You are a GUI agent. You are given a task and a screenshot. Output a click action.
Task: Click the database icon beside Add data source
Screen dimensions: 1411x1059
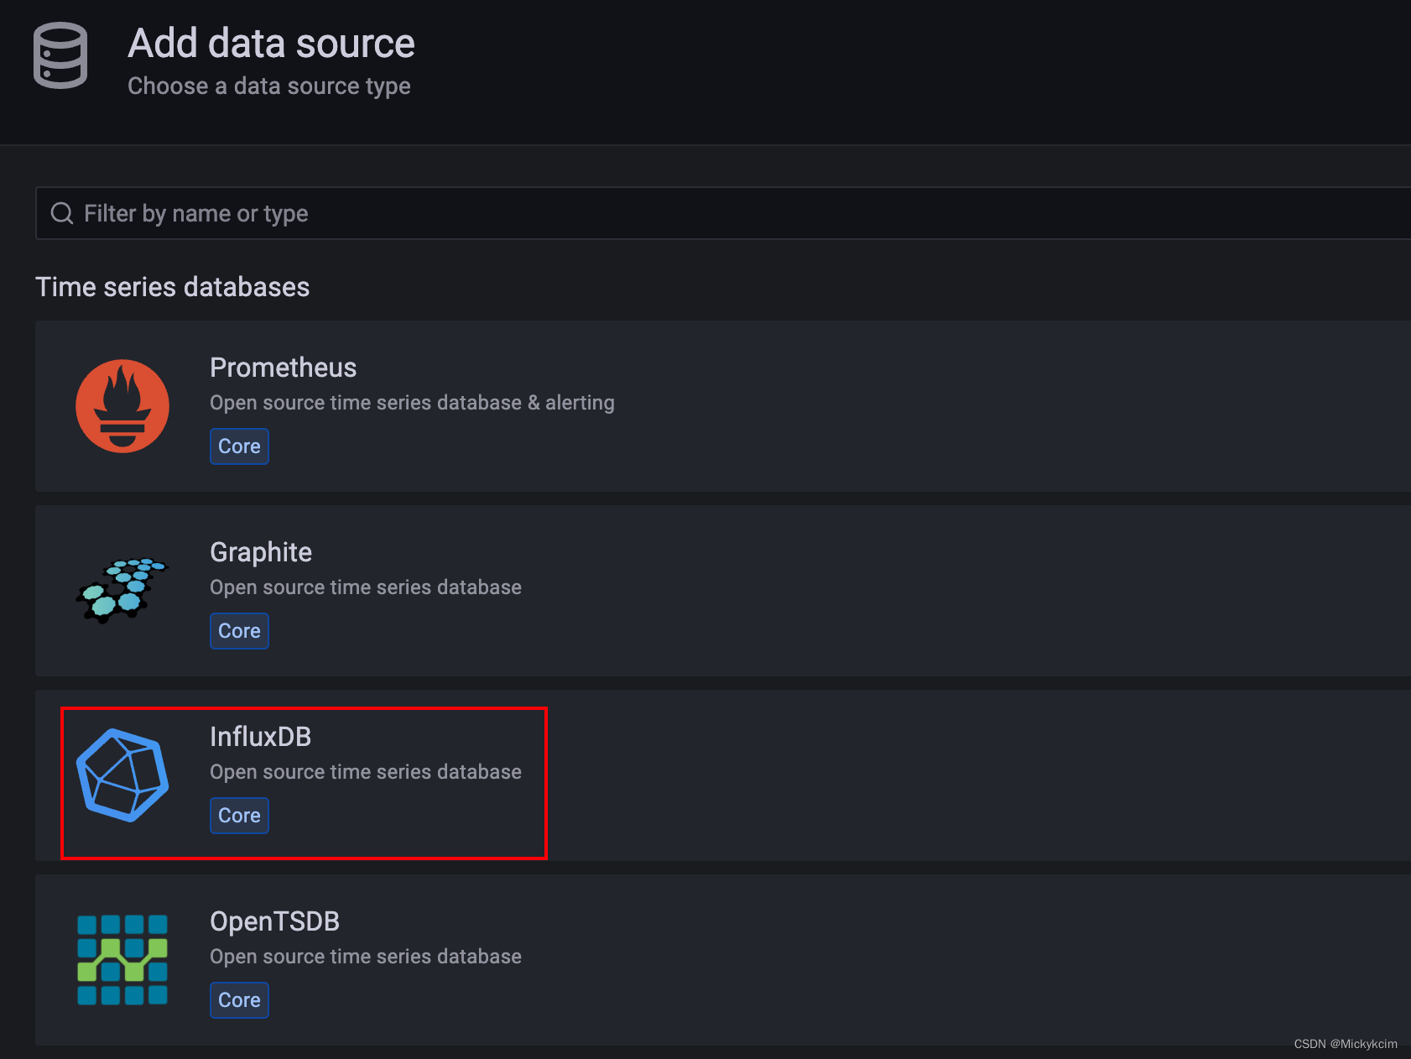pyautogui.click(x=60, y=55)
